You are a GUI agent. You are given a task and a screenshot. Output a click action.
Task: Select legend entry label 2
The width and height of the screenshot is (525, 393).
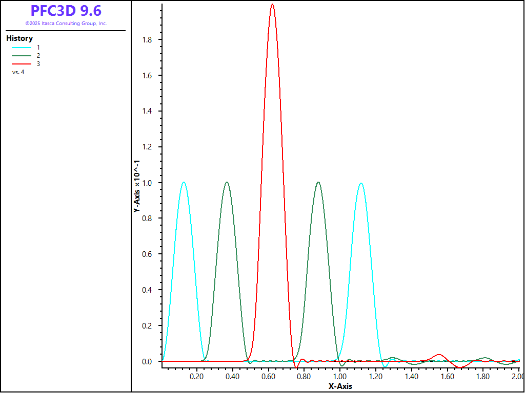38,55
